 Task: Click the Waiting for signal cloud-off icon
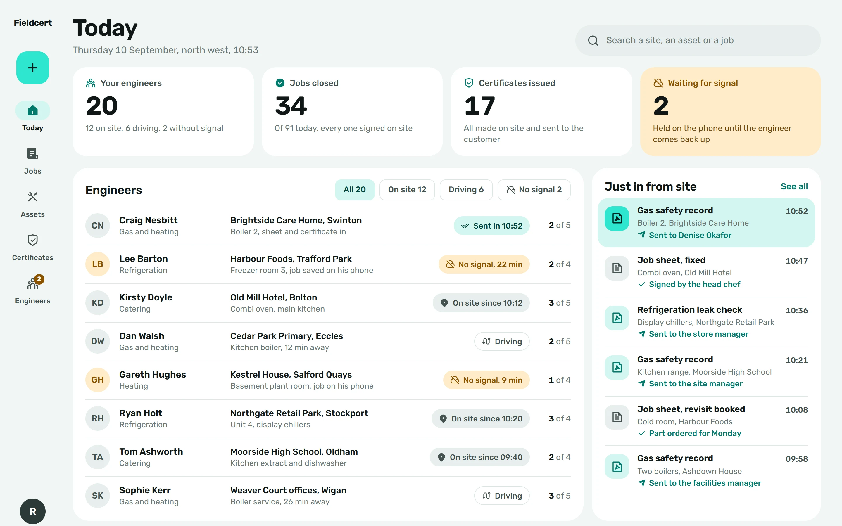(x=658, y=83)
